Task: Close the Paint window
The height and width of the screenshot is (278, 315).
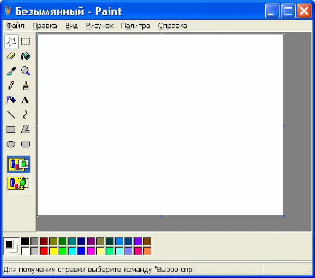Action: coord(304,11)
